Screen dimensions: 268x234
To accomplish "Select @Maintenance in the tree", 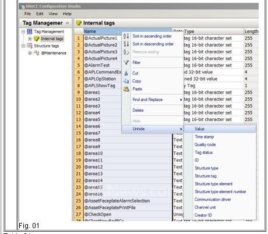I will (54, 53).
